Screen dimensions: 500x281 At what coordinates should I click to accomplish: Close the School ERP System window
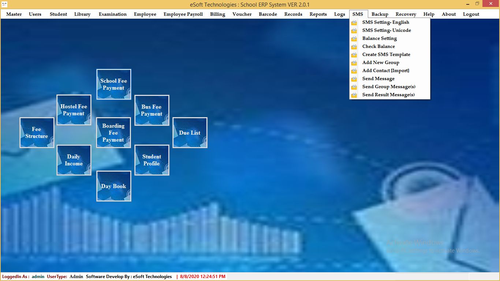click(491, 4)
